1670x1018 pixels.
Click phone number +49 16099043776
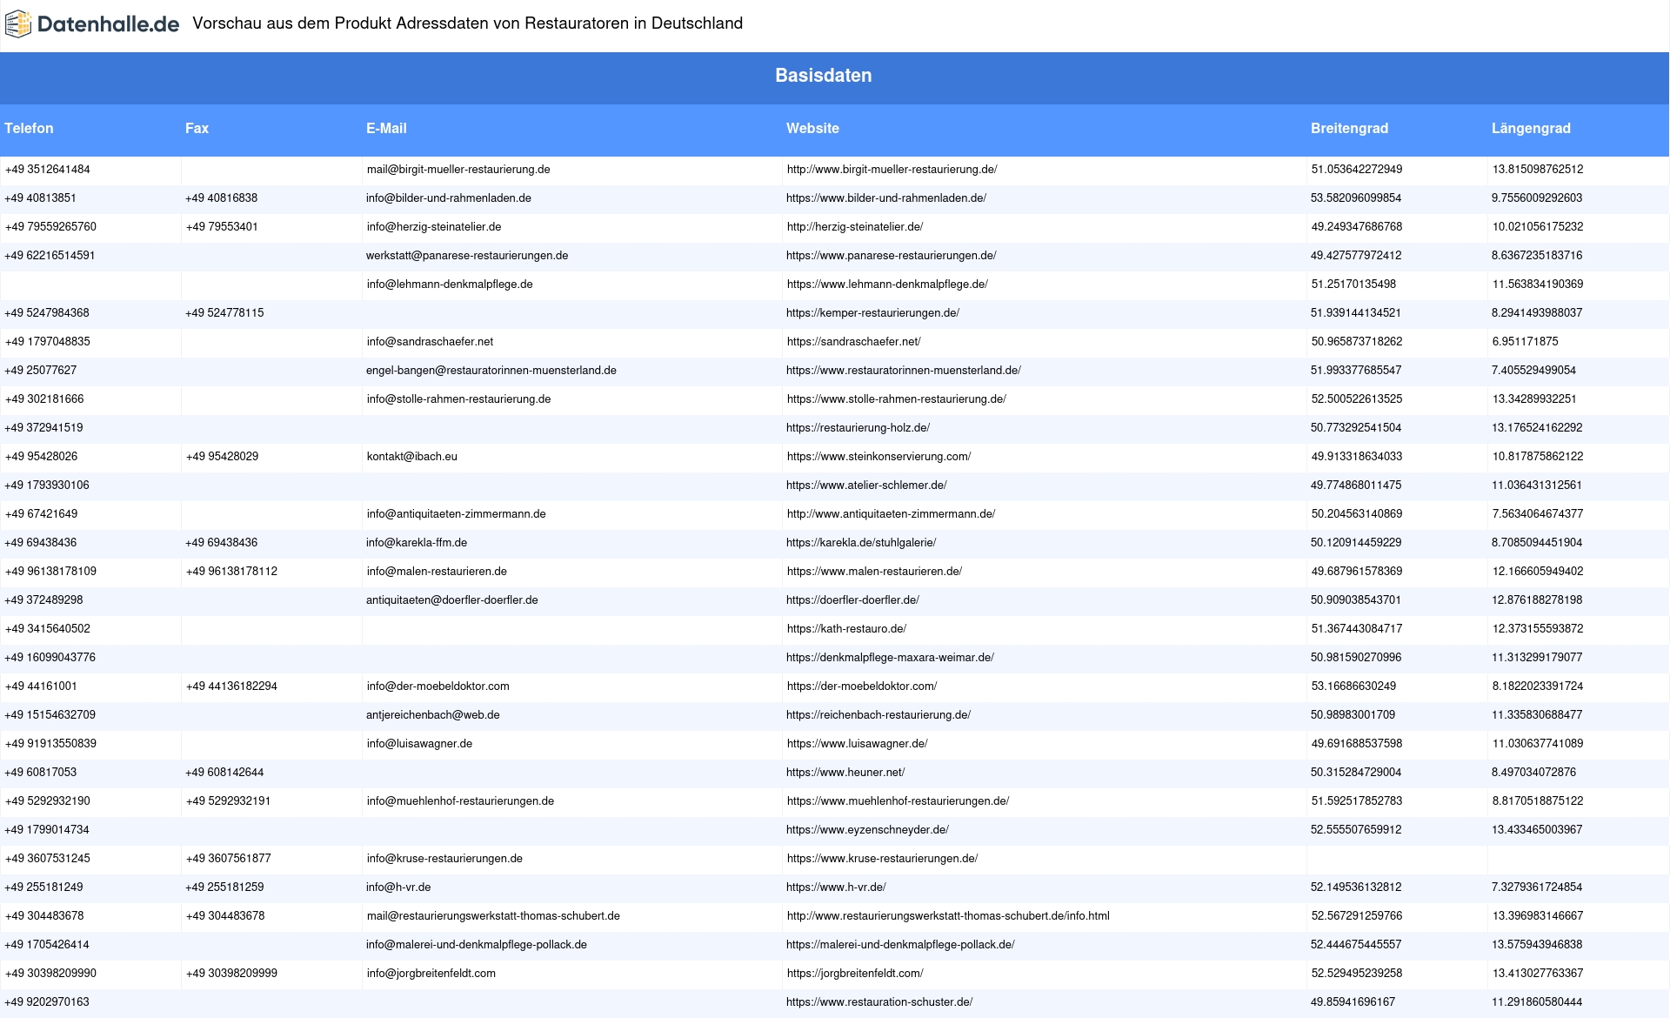pos(50,658)
